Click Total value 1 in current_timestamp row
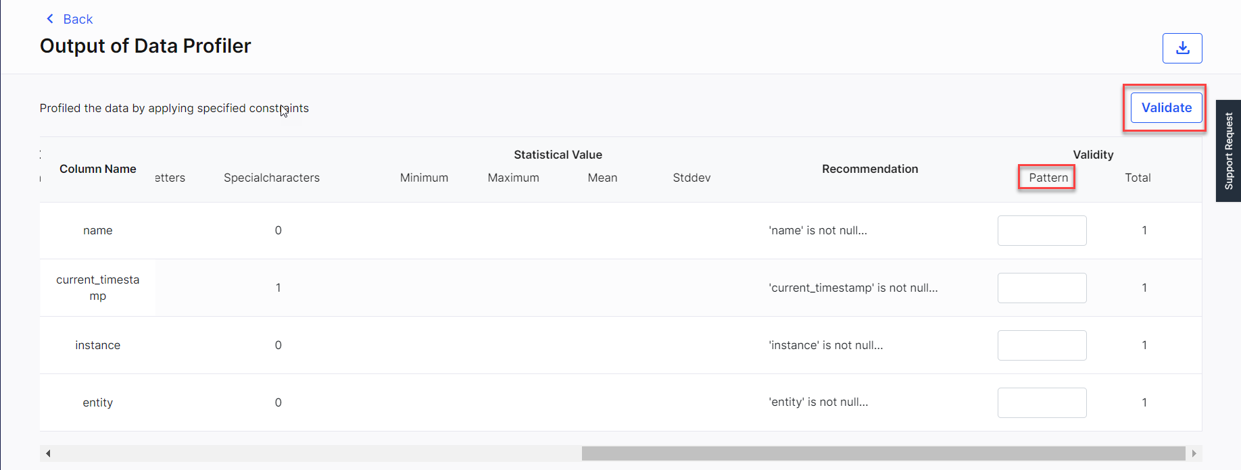Viewport: 1241px width, 470px height. click(1144, 288)
